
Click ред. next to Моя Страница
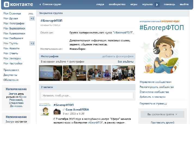tap(30, 14)
